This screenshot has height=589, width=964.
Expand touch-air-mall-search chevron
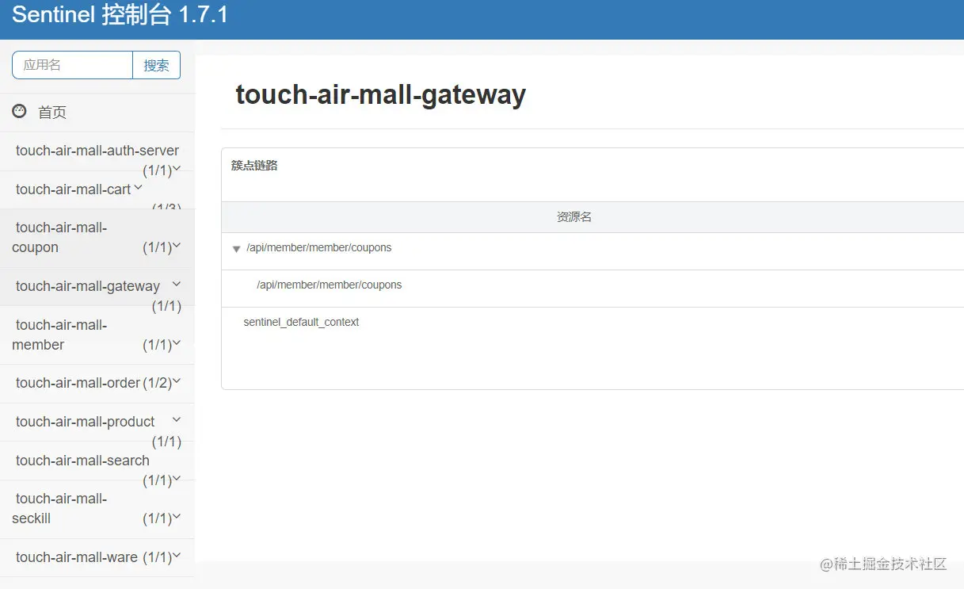(177, 478)
